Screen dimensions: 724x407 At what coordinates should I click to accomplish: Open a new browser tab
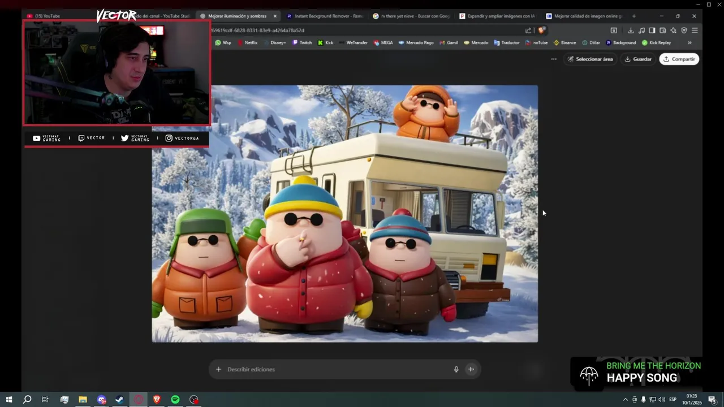(x=633, y=16)
